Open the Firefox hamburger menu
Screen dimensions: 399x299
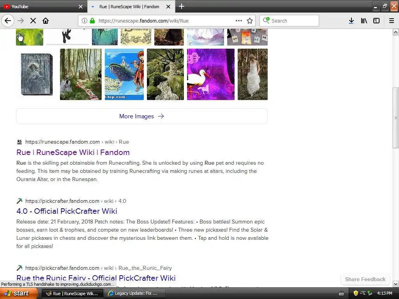coord(391,21)
